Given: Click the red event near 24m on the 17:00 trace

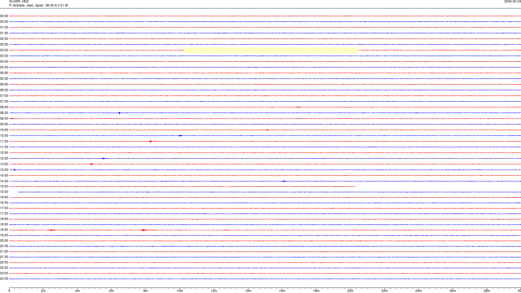Looking at the screenshot, I should point(420,208).
